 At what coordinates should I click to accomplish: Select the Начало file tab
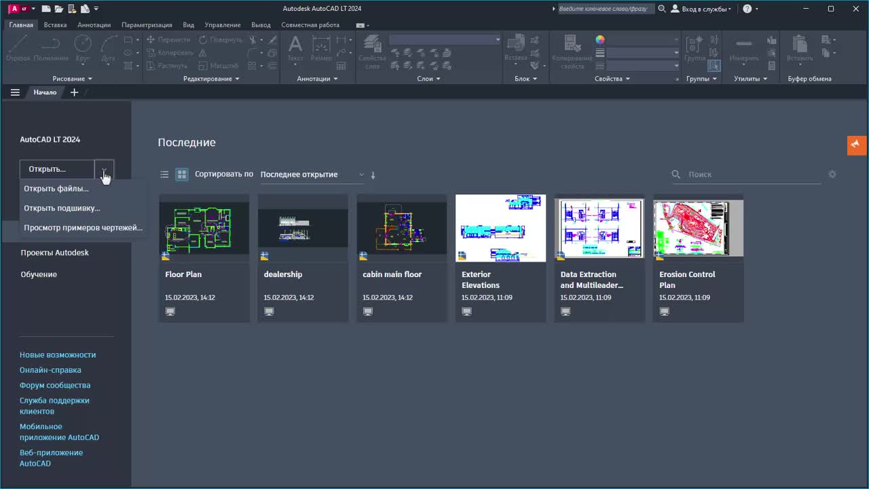[x=45, y=92]
